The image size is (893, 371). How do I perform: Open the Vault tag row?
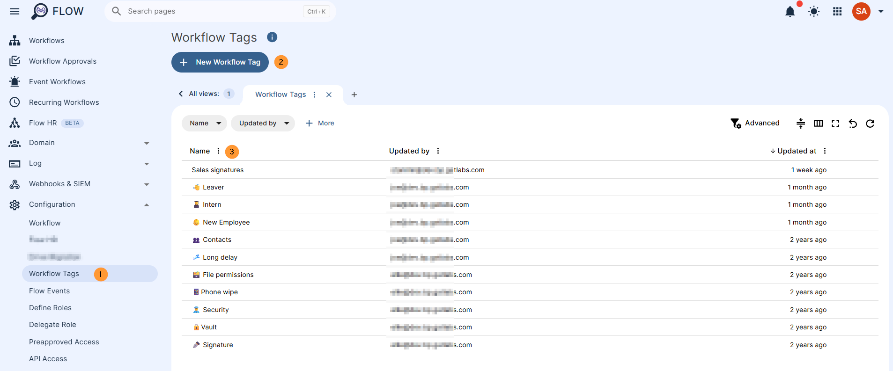[530, 327]
